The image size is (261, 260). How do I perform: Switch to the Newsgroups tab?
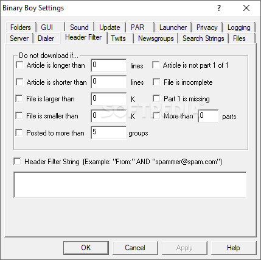(156, 38)
